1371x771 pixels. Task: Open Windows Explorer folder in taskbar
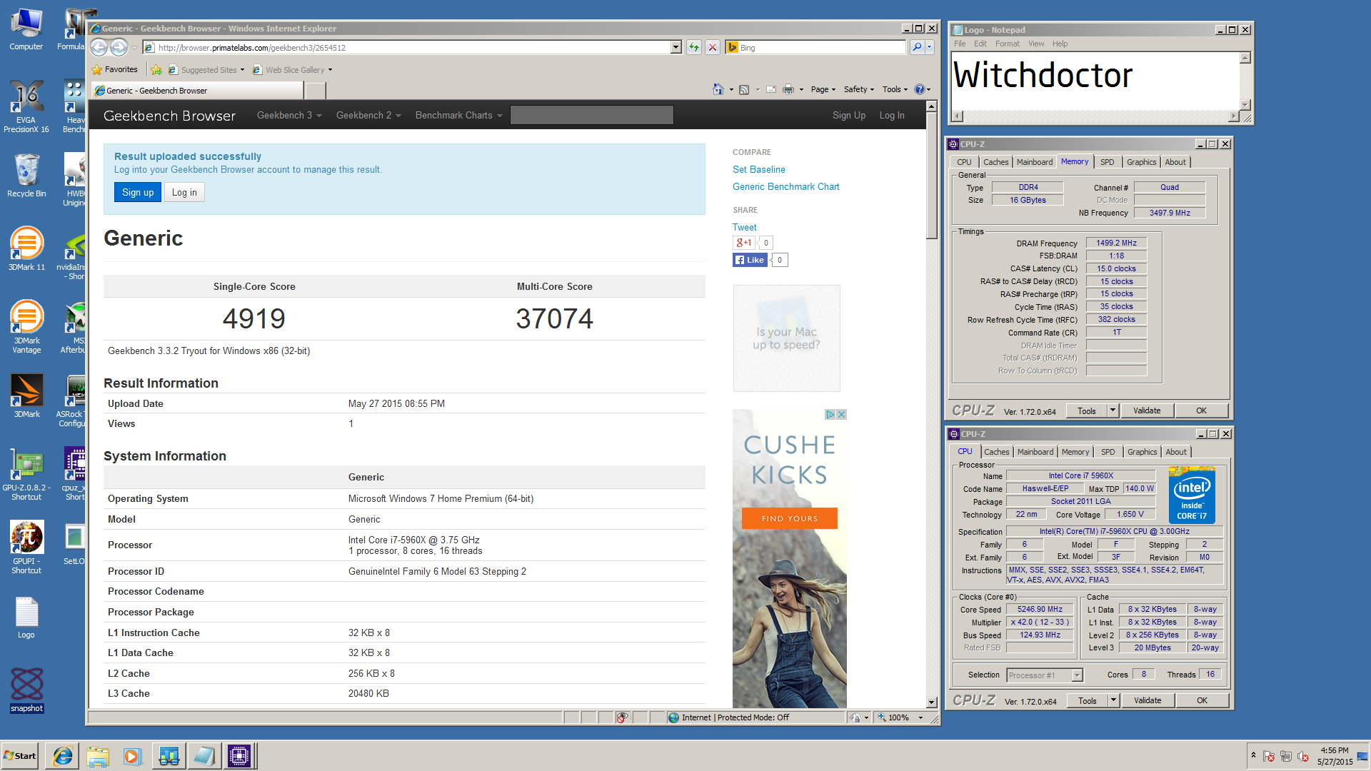coord(98,756)
